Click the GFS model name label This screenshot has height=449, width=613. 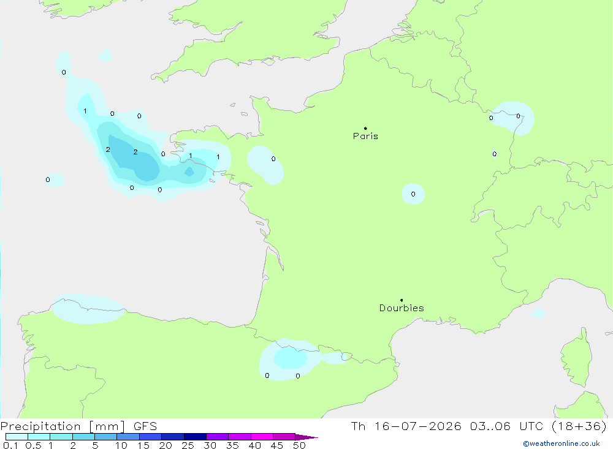[x=145, y=426]
